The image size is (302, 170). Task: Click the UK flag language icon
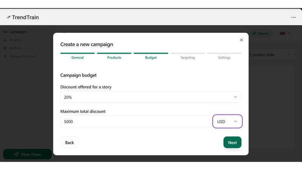pyautogui.click(x=282, y=33)
